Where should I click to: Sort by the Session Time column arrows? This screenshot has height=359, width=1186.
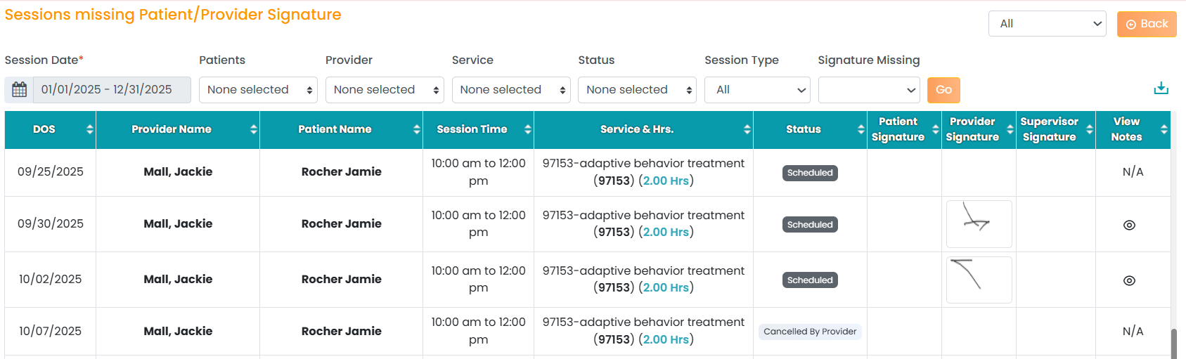(x=527, y=129)
